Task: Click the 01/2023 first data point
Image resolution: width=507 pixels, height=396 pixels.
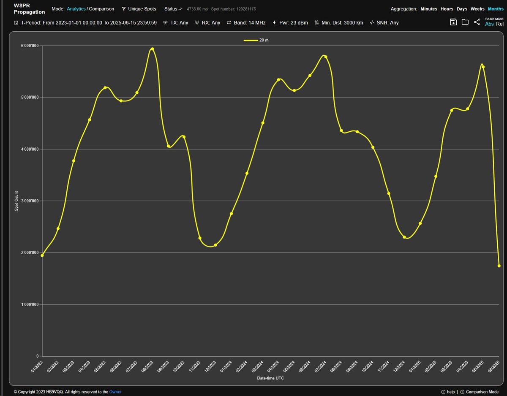Action: click(42, 255)
